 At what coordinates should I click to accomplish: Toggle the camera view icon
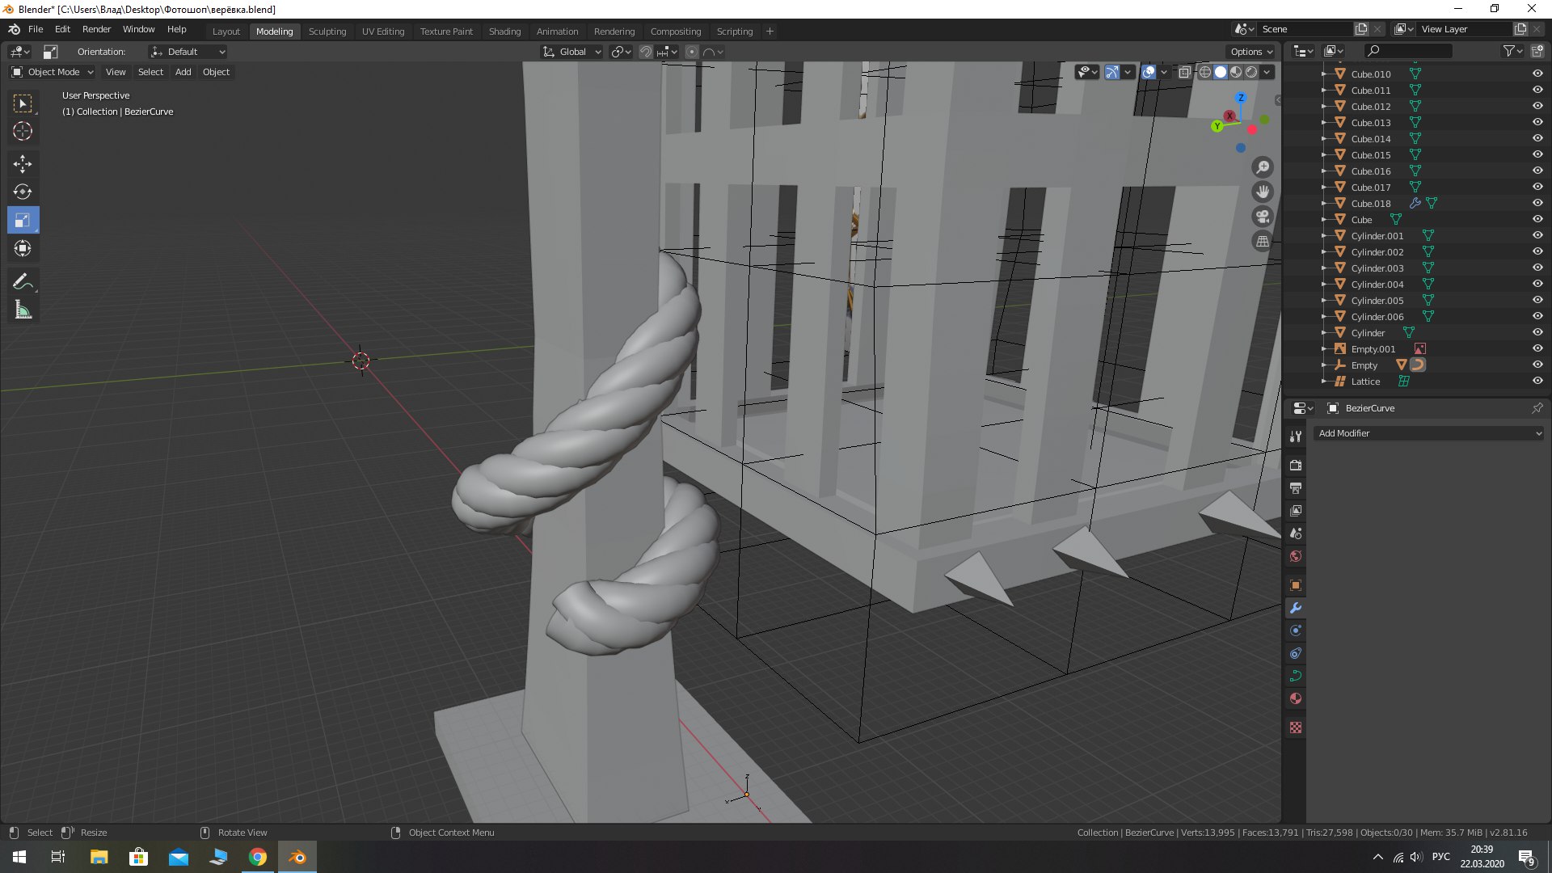coord(1262,217)
